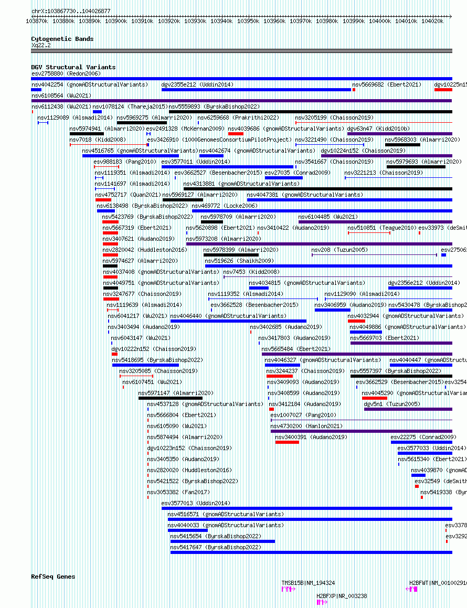Select the nsv4039686 variant label
467x608 pixels.
pyautogui.click(x=286, y=129)
